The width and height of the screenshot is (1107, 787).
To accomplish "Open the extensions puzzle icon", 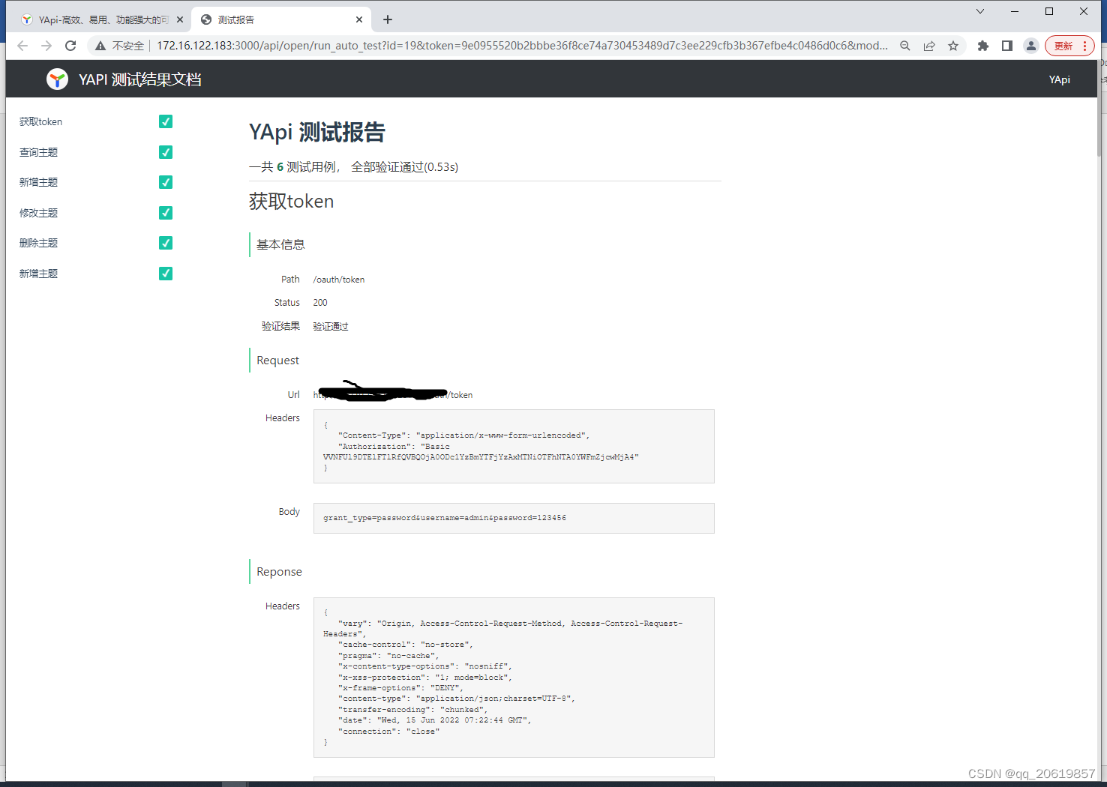I will (x=983, y=46).
